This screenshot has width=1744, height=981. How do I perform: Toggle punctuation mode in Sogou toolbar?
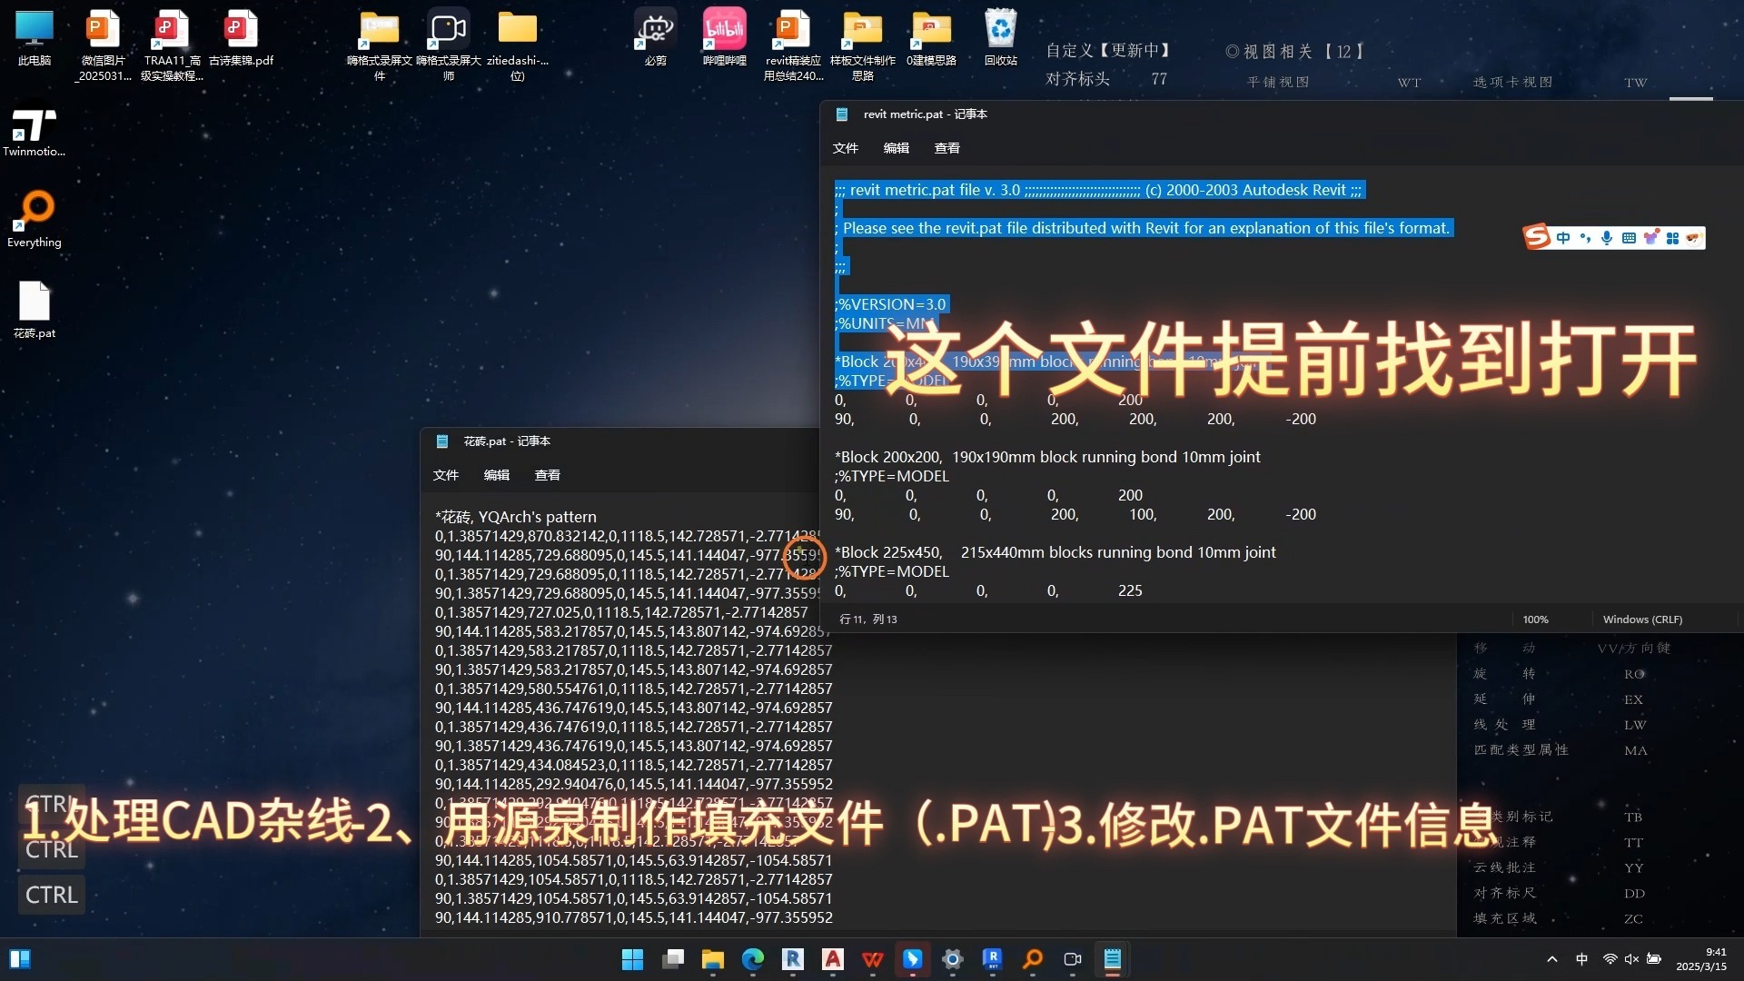(x=1586, y=238)
